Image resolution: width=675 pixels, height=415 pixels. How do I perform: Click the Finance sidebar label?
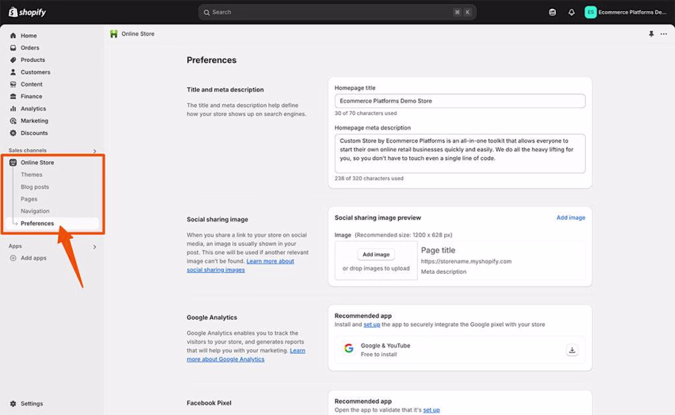(31, 96)
